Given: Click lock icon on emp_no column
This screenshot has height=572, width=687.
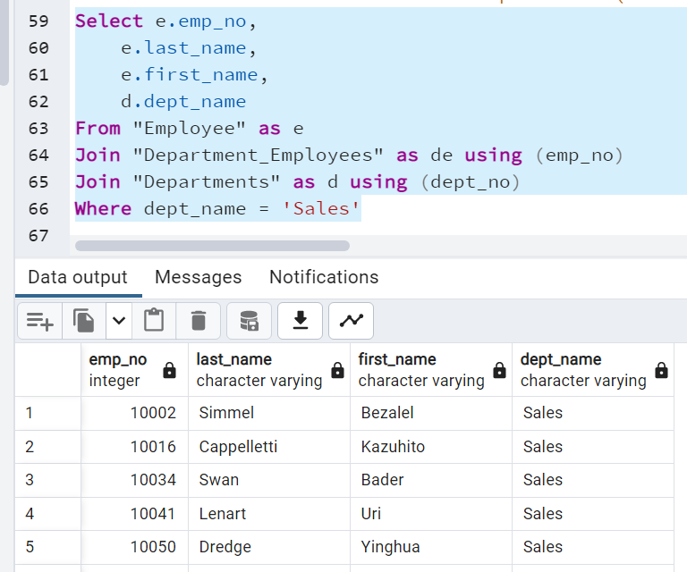Looking at the screenshot, I should click(170, 370).
